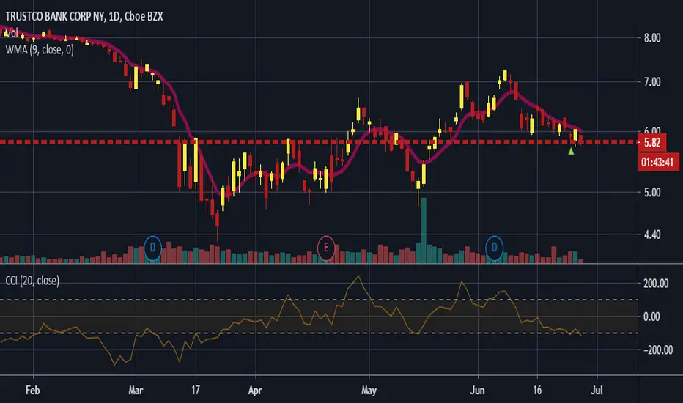This screenshot has width=683, height=403.
Task: Open the CCI (20, close) indicator legend
Action: [x=32, y=281]
